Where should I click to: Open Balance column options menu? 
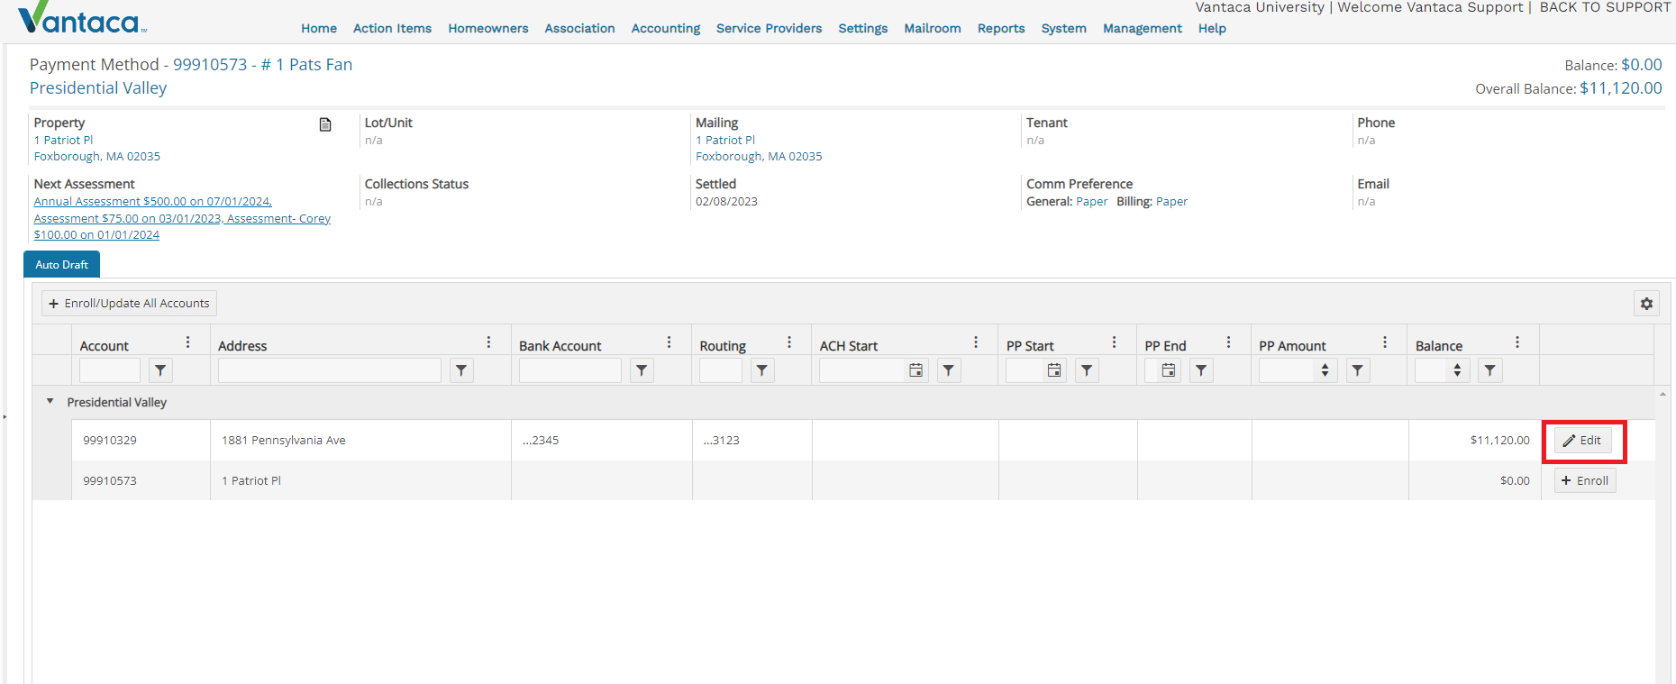(x=1517, y=342)
